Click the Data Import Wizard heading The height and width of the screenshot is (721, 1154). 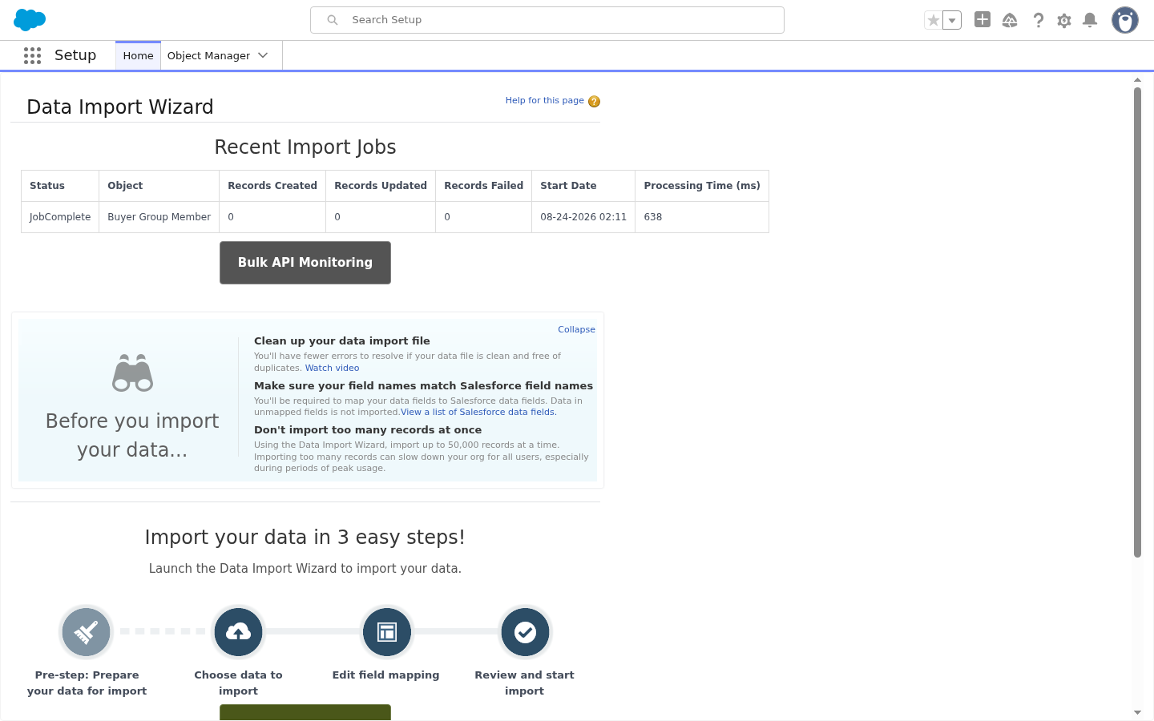click(x=120, y=107)
